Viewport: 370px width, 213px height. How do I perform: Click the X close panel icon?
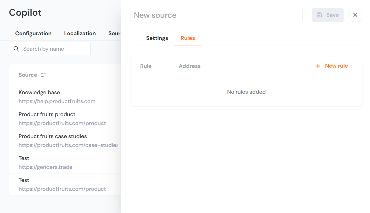click(x=355, y=15)
